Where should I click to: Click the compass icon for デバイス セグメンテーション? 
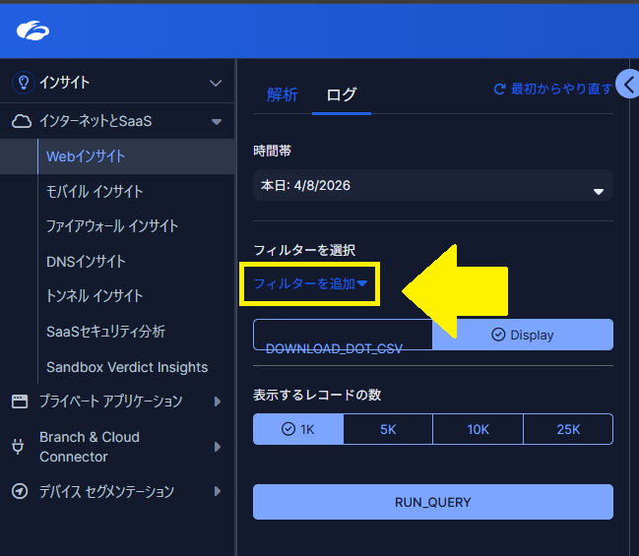tap(20, 491)
